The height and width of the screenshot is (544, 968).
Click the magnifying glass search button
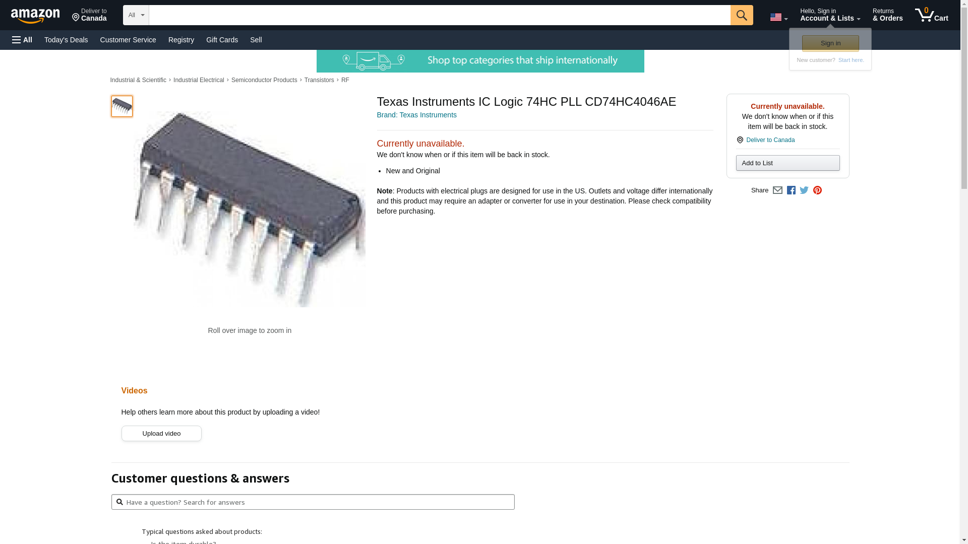tap(741, 15)
